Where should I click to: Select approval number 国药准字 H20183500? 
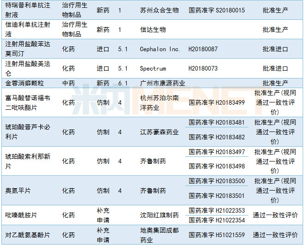(217, 181)
